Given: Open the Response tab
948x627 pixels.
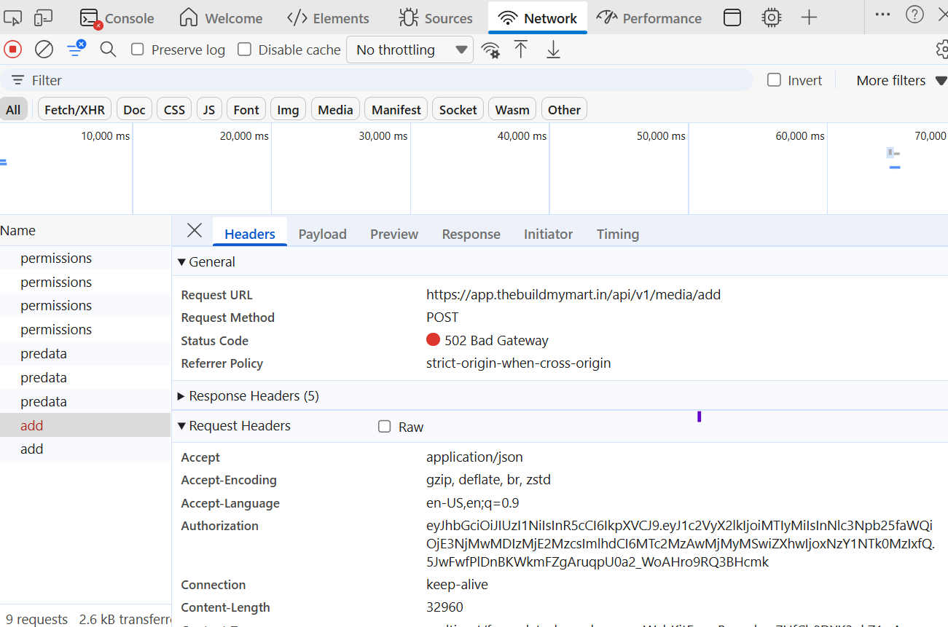Looking at the screenshot, I should point(471,234).
